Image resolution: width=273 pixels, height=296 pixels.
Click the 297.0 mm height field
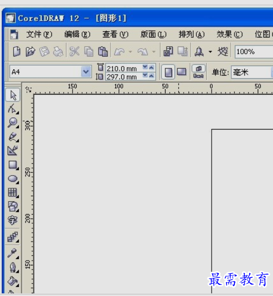(x=124, y=77)
